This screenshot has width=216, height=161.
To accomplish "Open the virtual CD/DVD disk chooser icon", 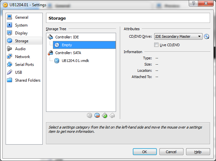I will (206, 37).
